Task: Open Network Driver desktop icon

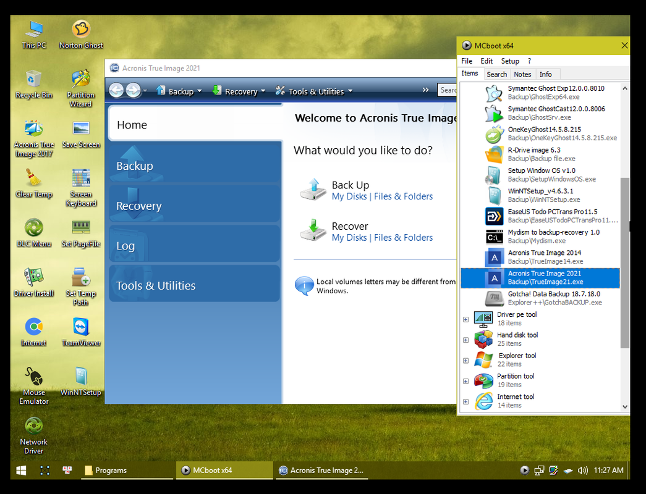Action: 34,436
